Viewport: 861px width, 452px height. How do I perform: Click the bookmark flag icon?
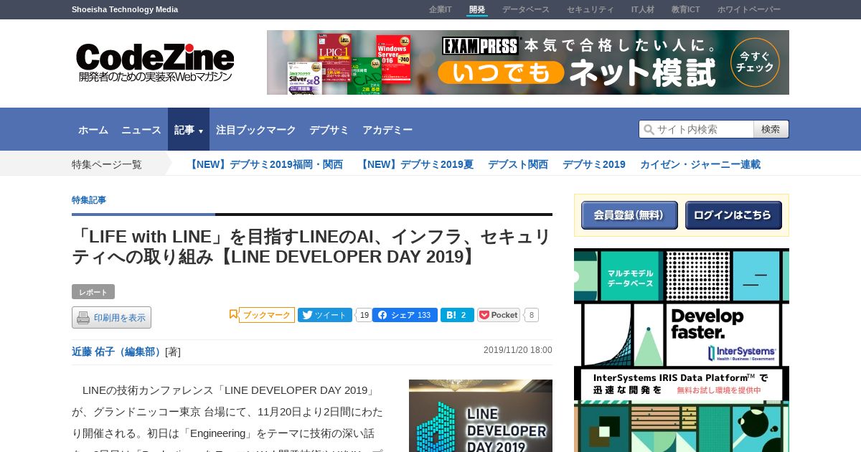click(233, 314)
